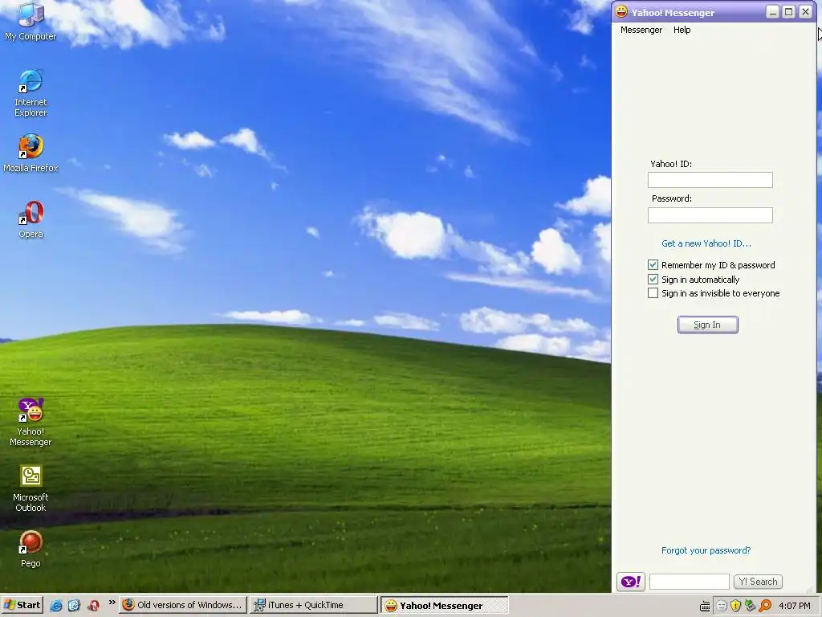Click security shield tray icon
Screen dimensions: 822x617
[x=735, y=606]
